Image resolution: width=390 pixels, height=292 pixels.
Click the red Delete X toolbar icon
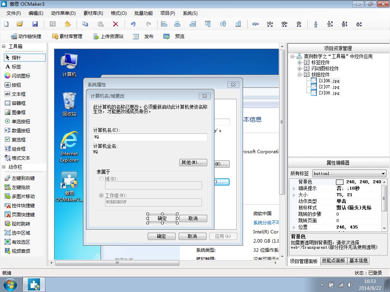pos(115,24)
